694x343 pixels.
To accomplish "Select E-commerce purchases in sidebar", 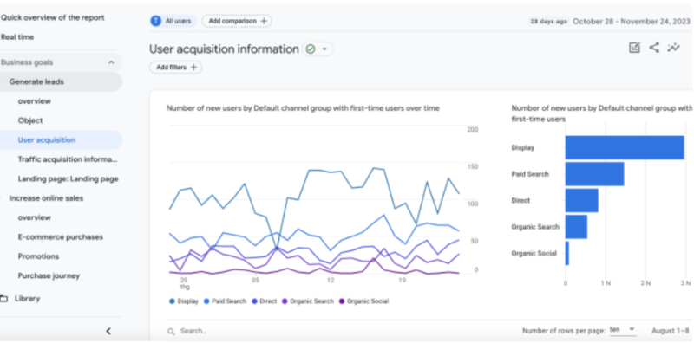I will [61, 237].
